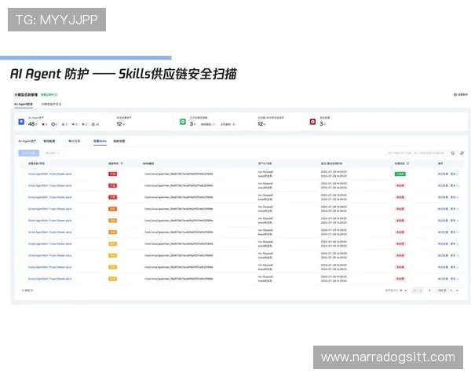
Task: Click the search magnifier icon
Action: [x=453, y=153]
